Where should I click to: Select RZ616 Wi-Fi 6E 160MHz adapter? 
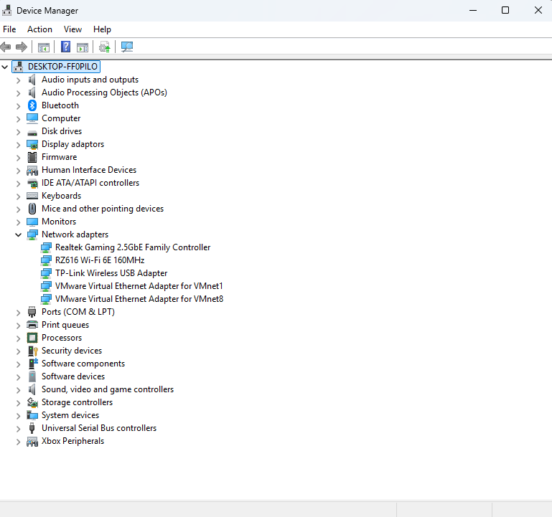(100, 260)
